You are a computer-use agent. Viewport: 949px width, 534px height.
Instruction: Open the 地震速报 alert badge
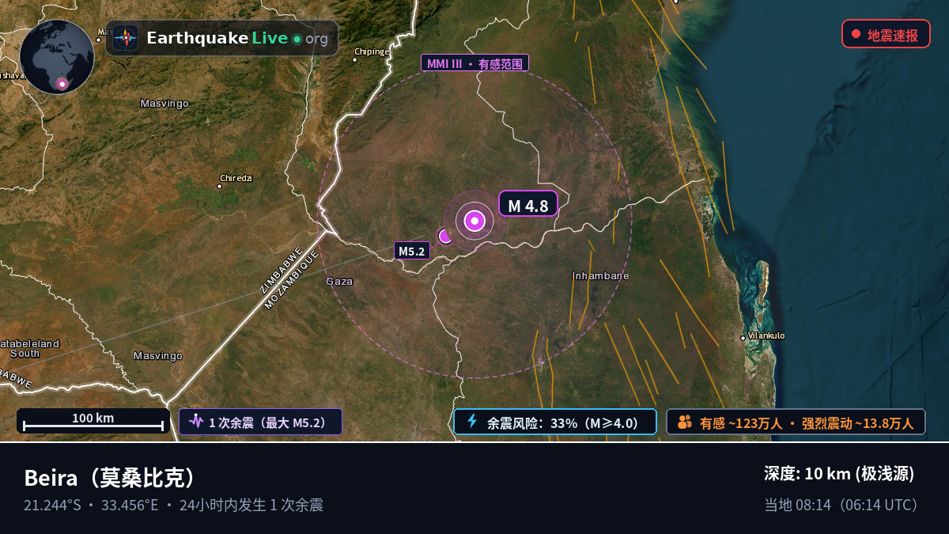tap(886, 34)
